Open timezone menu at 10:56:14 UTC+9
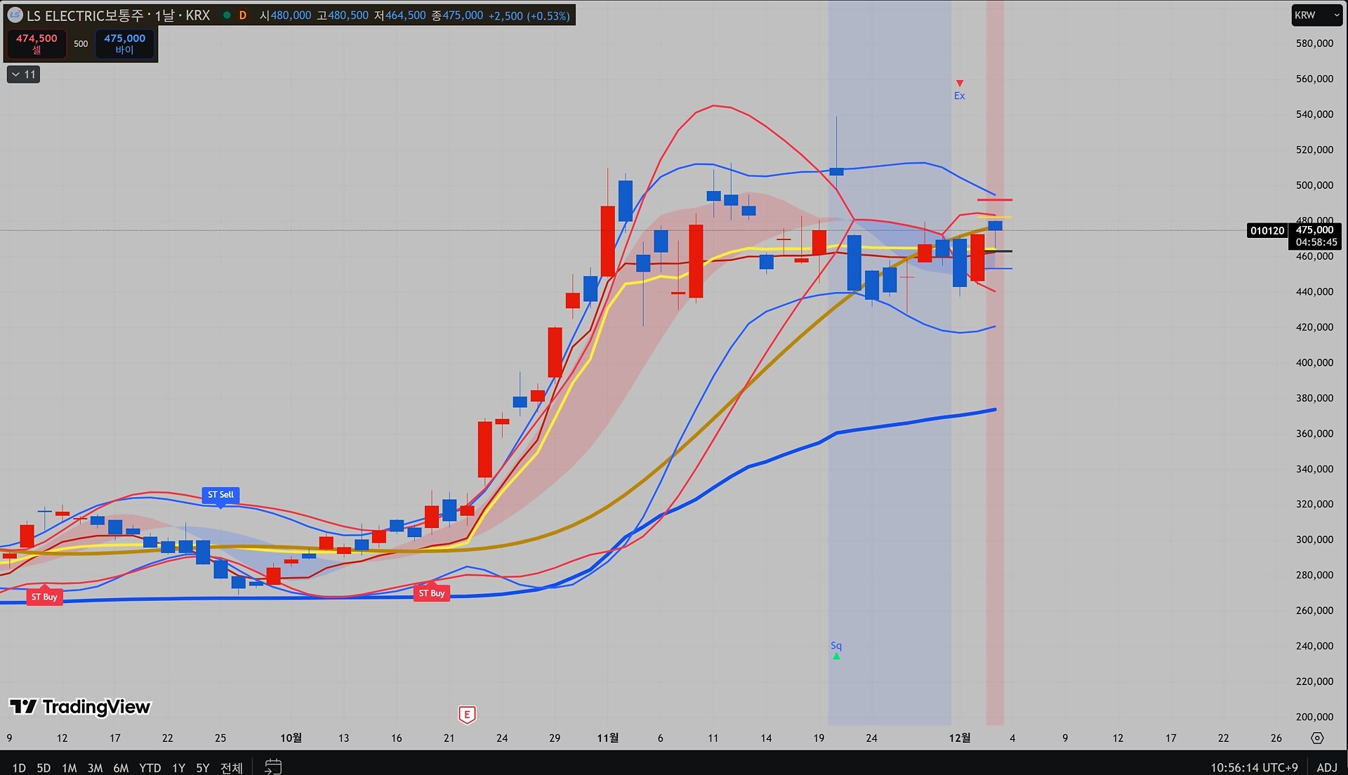The width and height of the screenshot is (1348, 775). [x=1254, y=767]
